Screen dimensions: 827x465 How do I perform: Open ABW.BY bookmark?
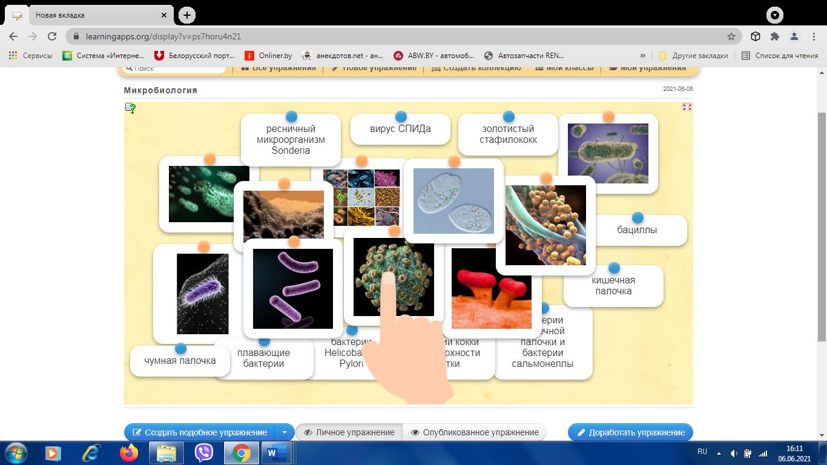[434, 55]
